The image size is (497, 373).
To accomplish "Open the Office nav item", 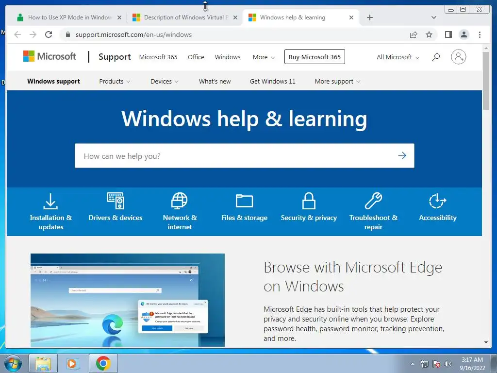I will coord(196,57).
